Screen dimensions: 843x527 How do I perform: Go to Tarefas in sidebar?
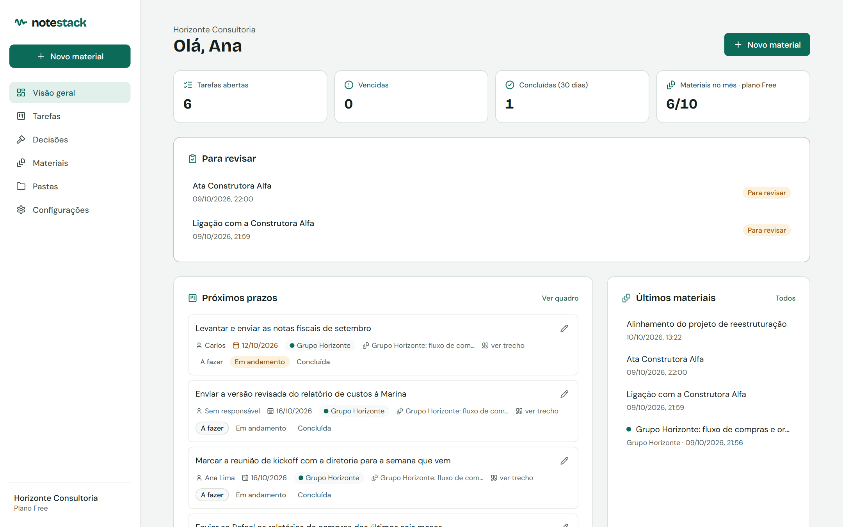click(70, 116)
